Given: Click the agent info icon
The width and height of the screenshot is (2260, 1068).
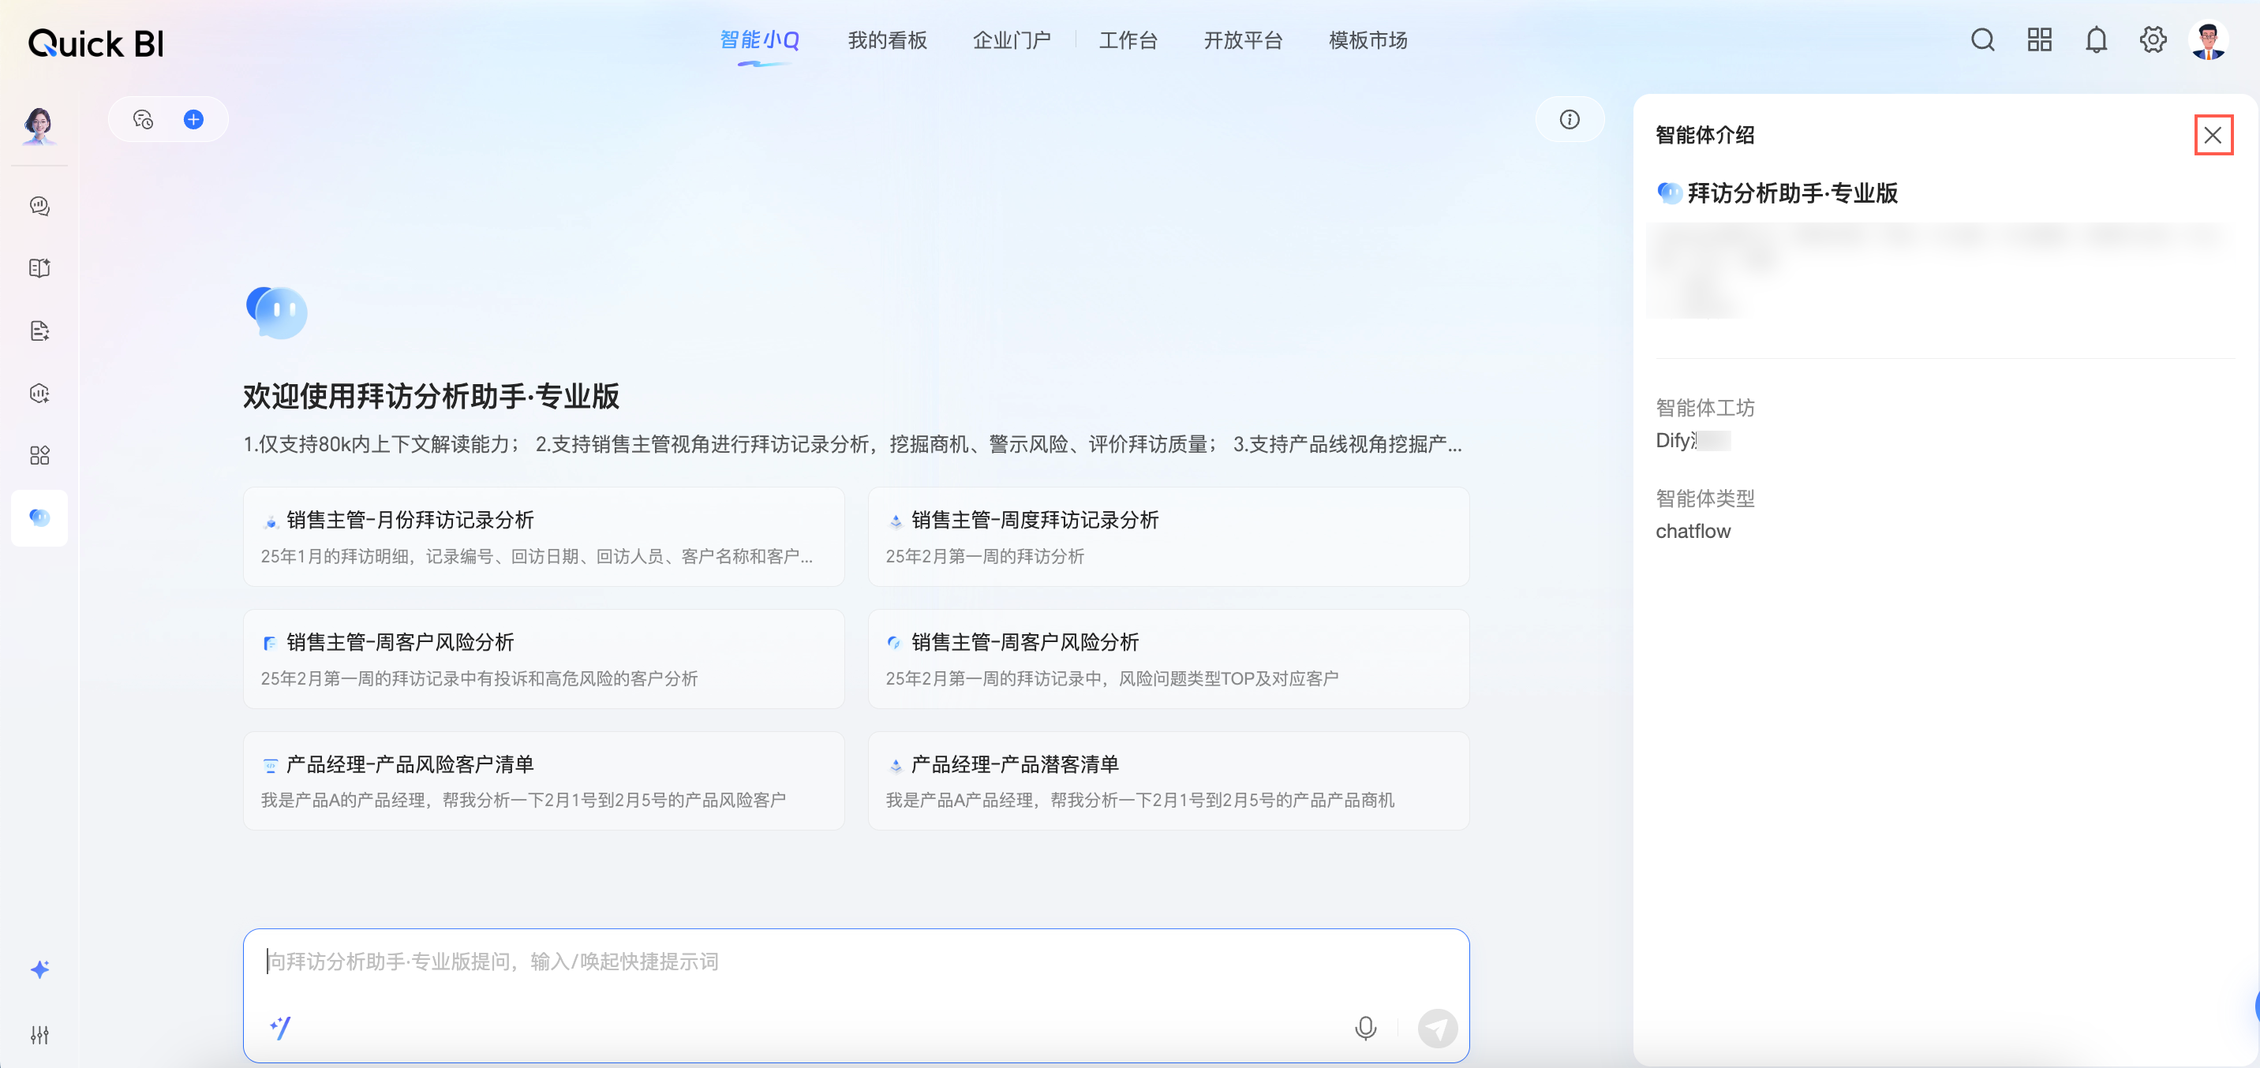Looking at the screenshot, I should pos(1569,119).
